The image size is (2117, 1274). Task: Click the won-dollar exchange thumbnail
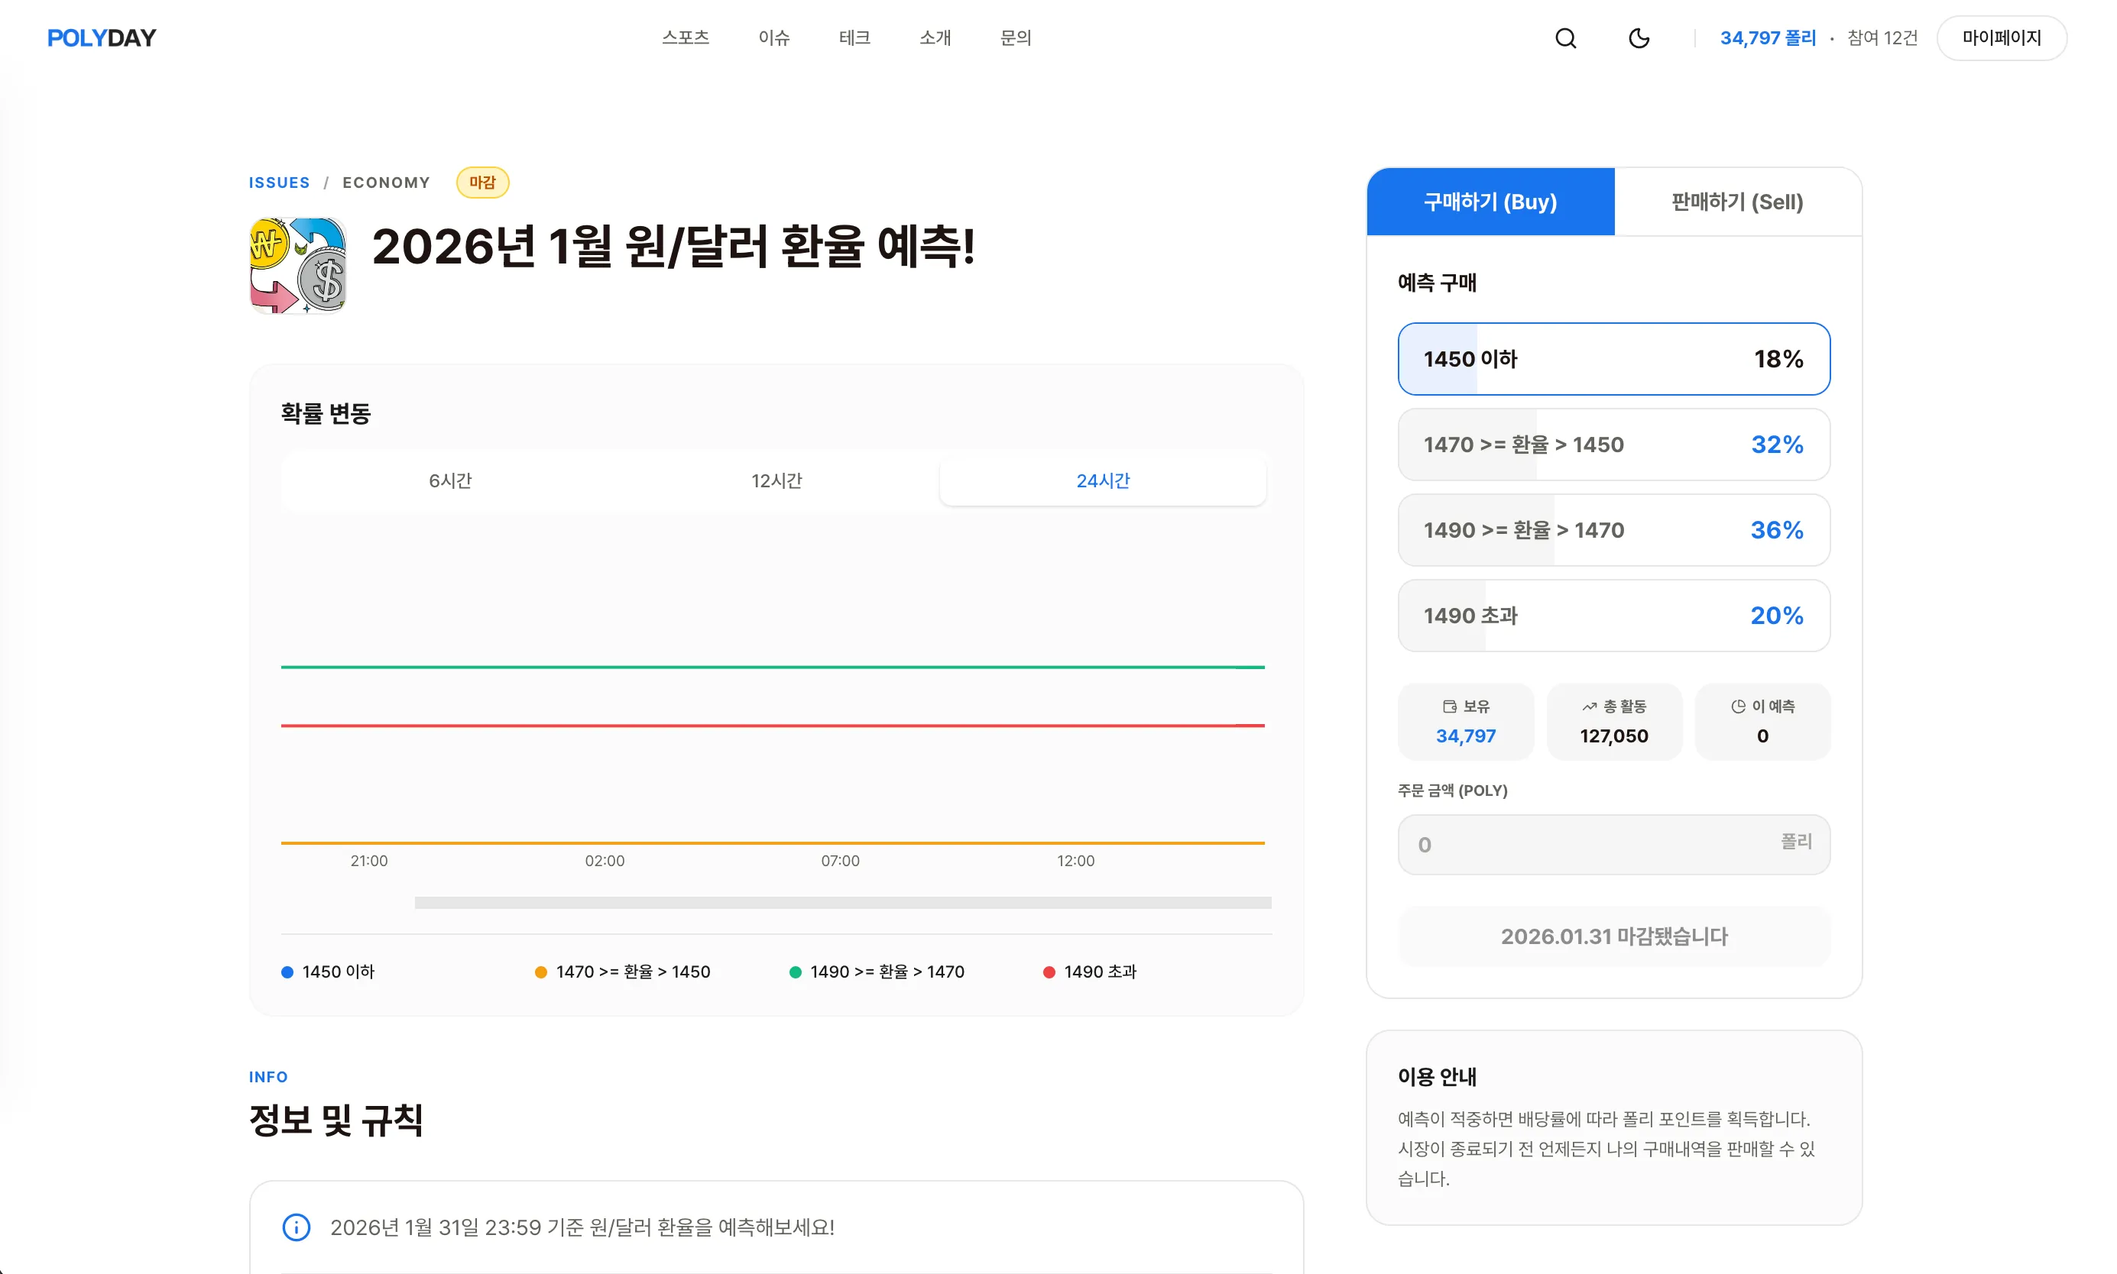click(298, 265)
